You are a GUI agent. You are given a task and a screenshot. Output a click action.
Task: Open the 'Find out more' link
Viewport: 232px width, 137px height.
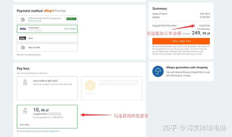[35, 21]
